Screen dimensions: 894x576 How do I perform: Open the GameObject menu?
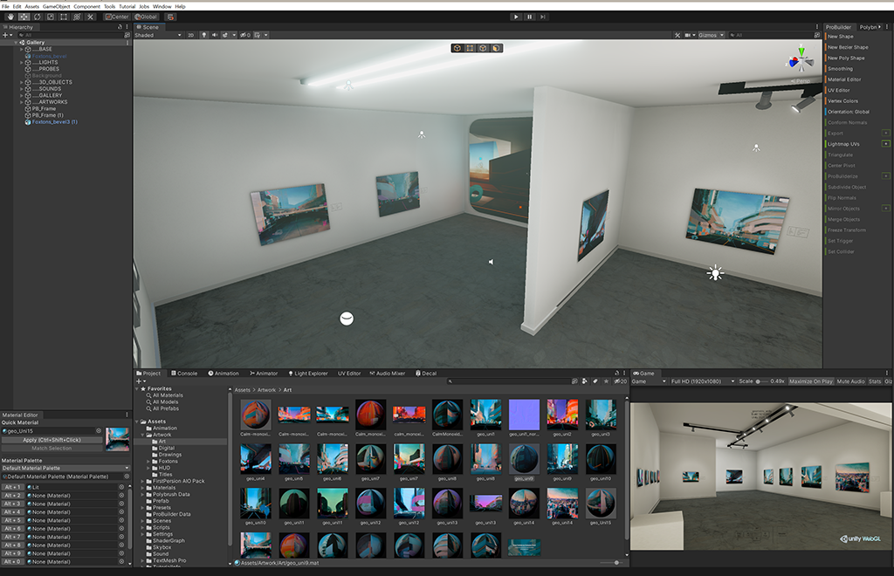(x=57, y=6)
